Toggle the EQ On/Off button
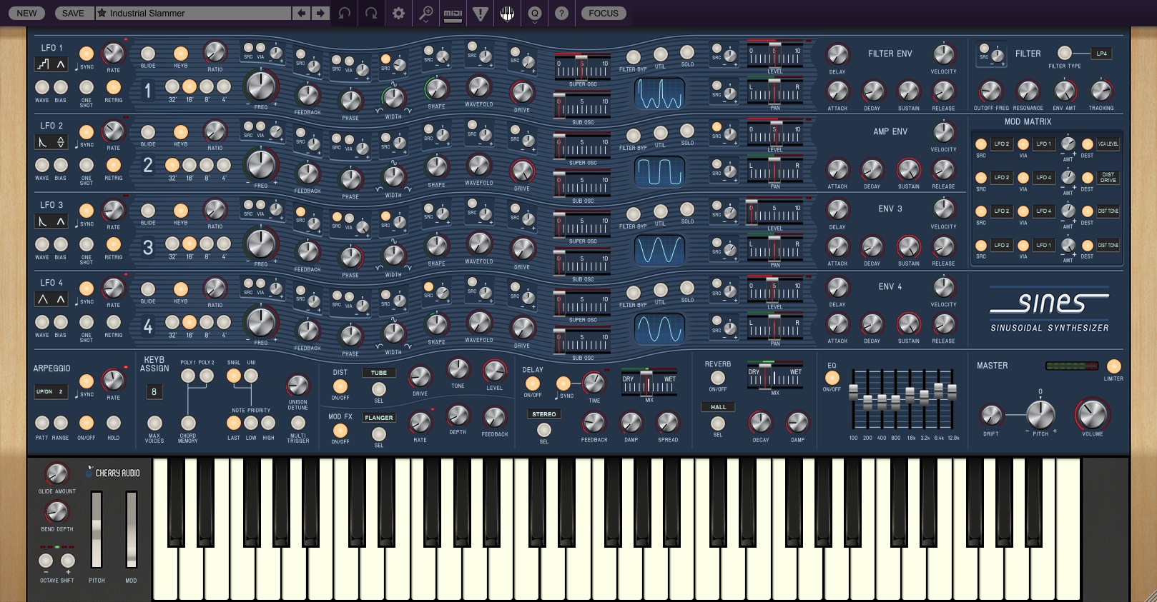Viewport: 1157px width, 602px height. point(832,378)
